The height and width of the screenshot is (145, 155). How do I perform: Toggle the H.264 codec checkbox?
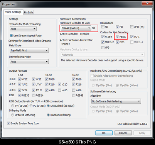tap(103, 37)
